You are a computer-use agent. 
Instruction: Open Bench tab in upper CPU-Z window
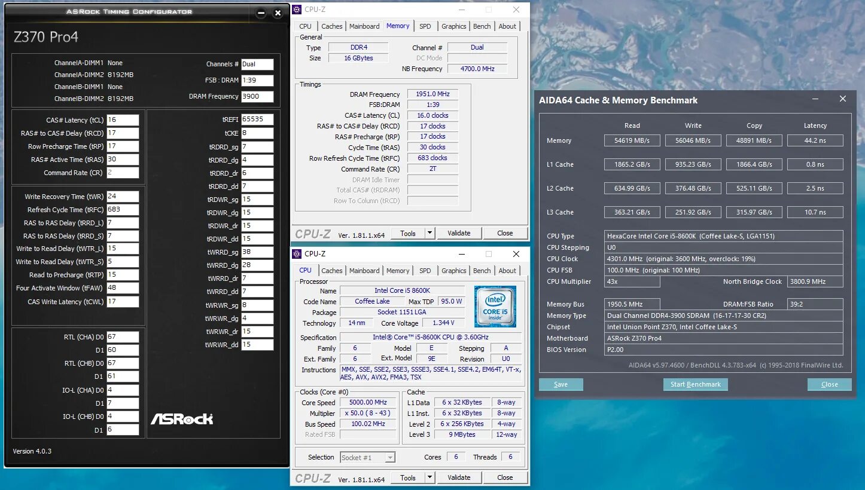[x=482, y=26]
